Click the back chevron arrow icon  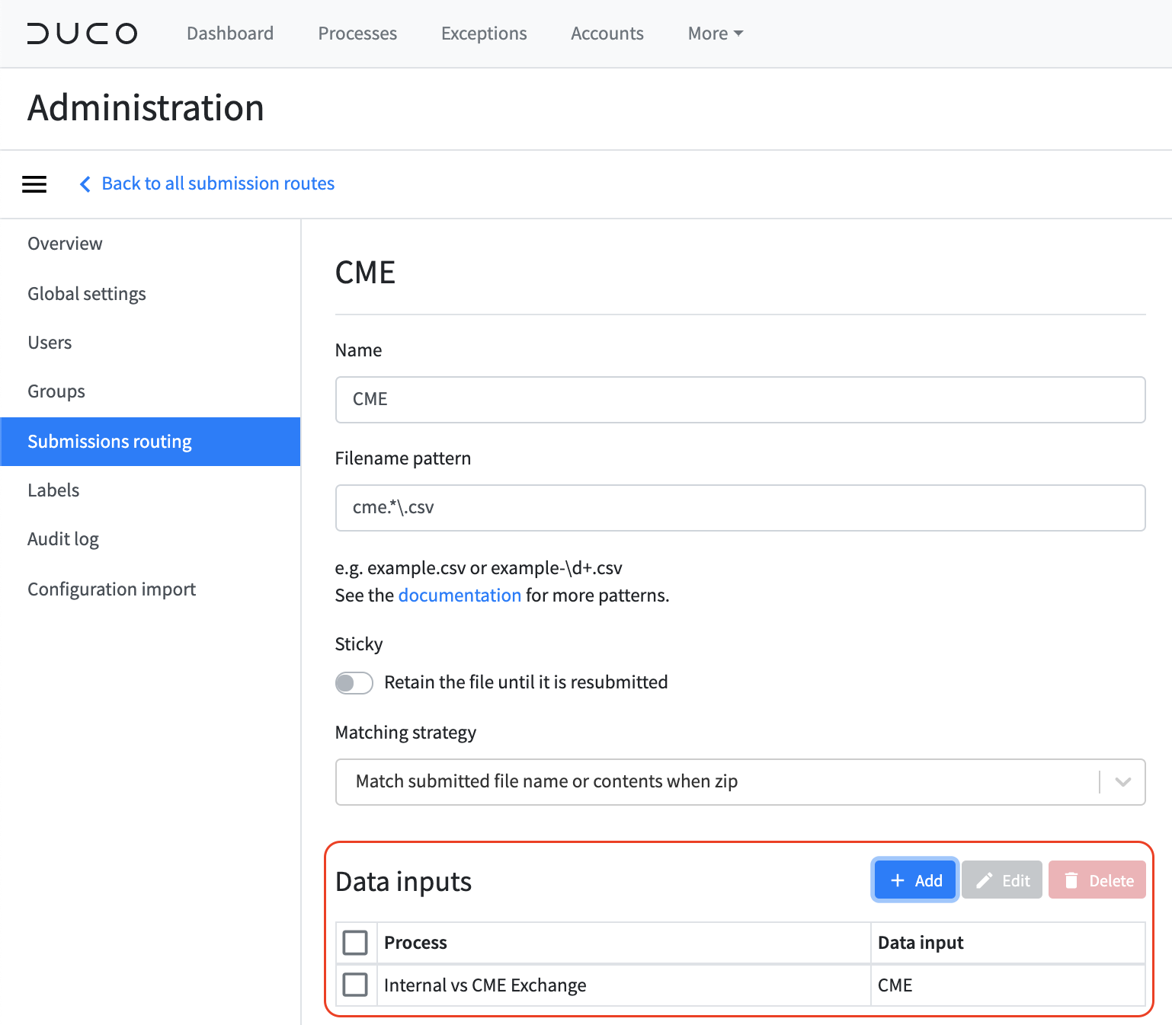(85, 184)
